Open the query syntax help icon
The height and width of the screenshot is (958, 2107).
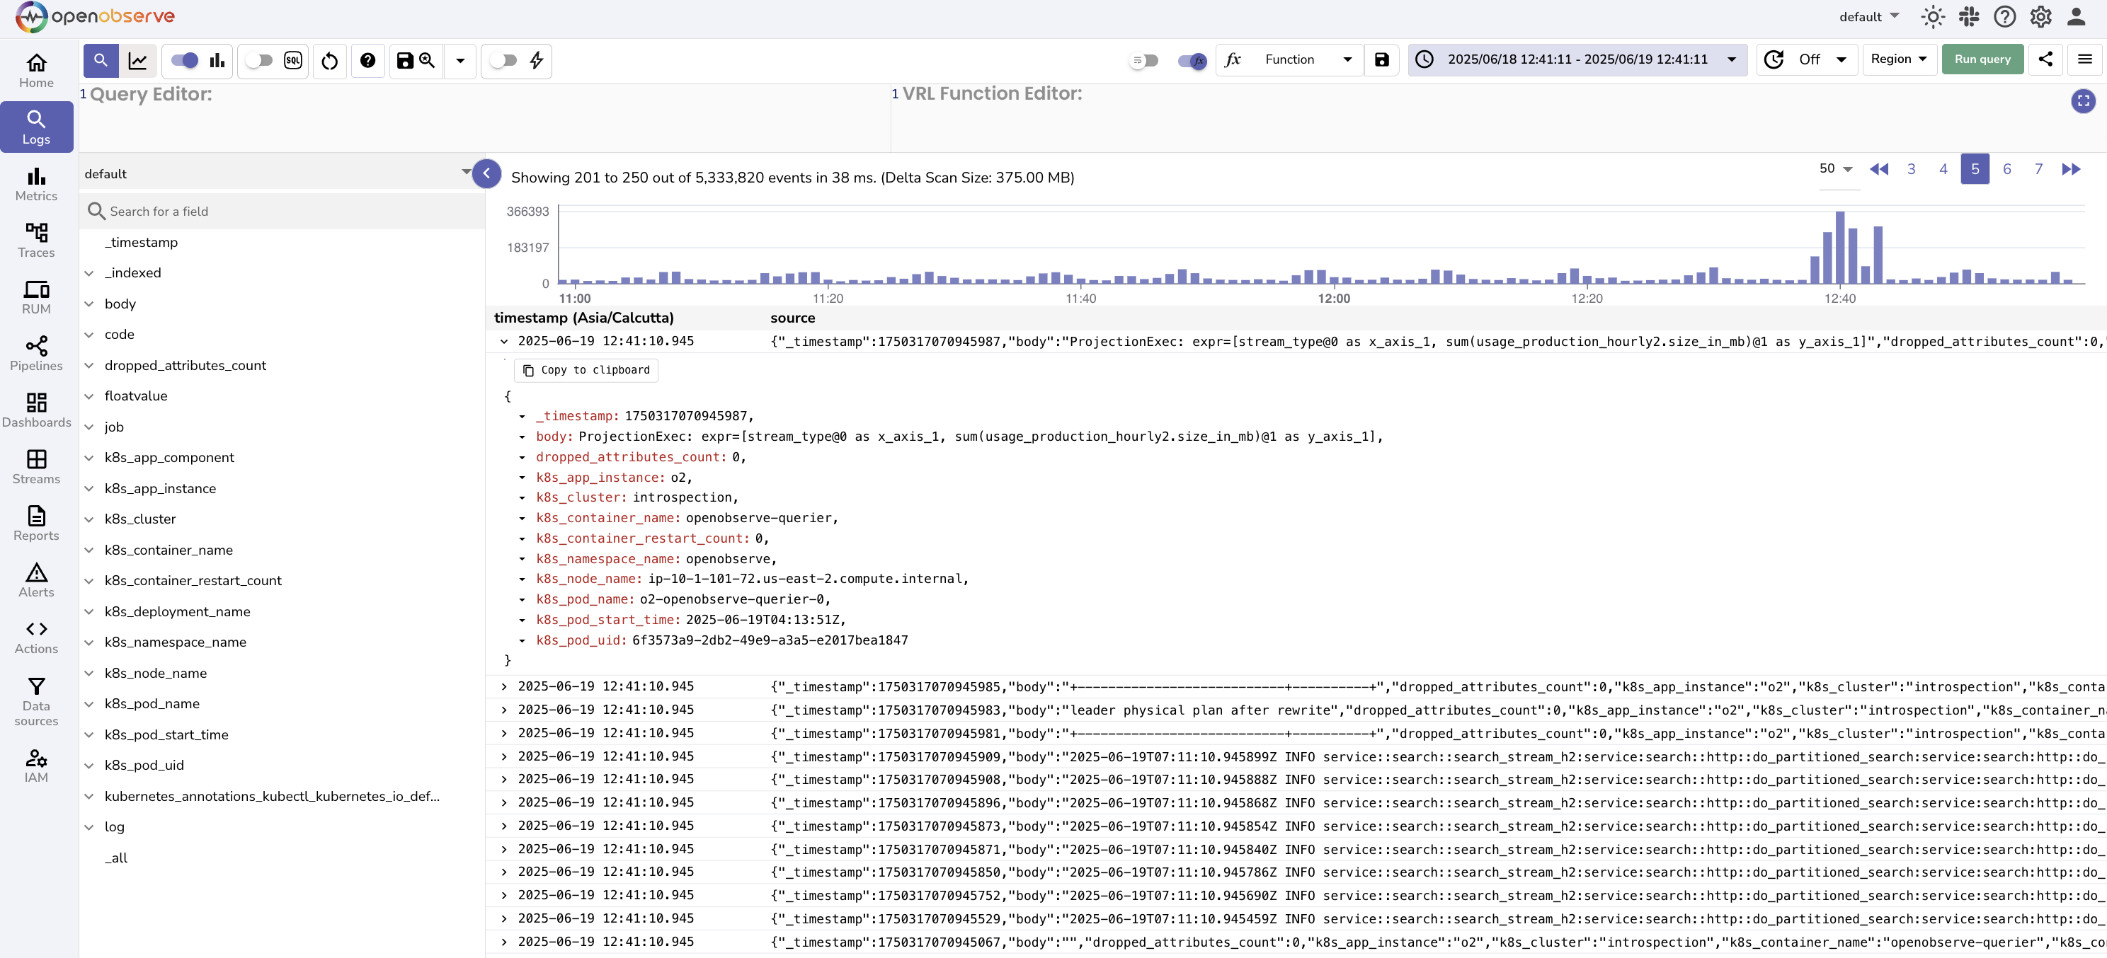[x=368, y=60]
